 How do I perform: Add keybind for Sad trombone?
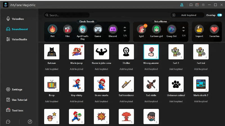point(126,101)
